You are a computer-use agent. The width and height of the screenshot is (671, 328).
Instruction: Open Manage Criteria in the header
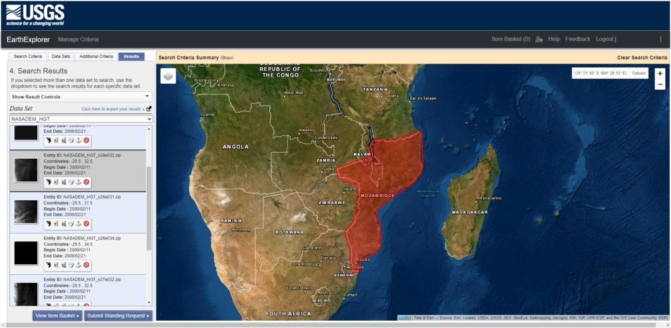(x=79, y=39)
